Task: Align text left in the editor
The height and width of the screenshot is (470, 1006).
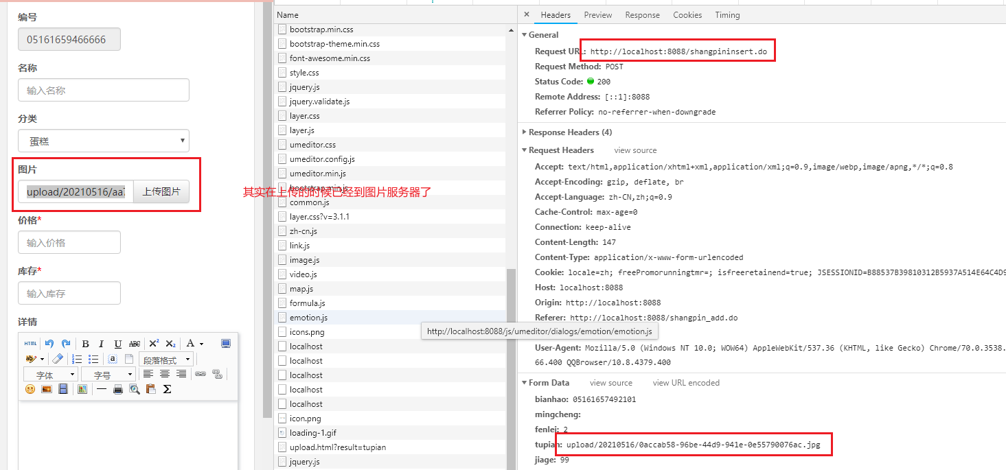Action: (x=148, y=374)
